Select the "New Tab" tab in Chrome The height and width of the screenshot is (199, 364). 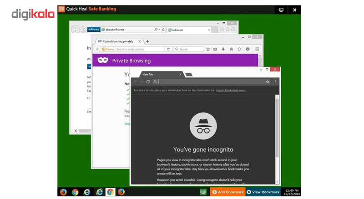(162, 75)
